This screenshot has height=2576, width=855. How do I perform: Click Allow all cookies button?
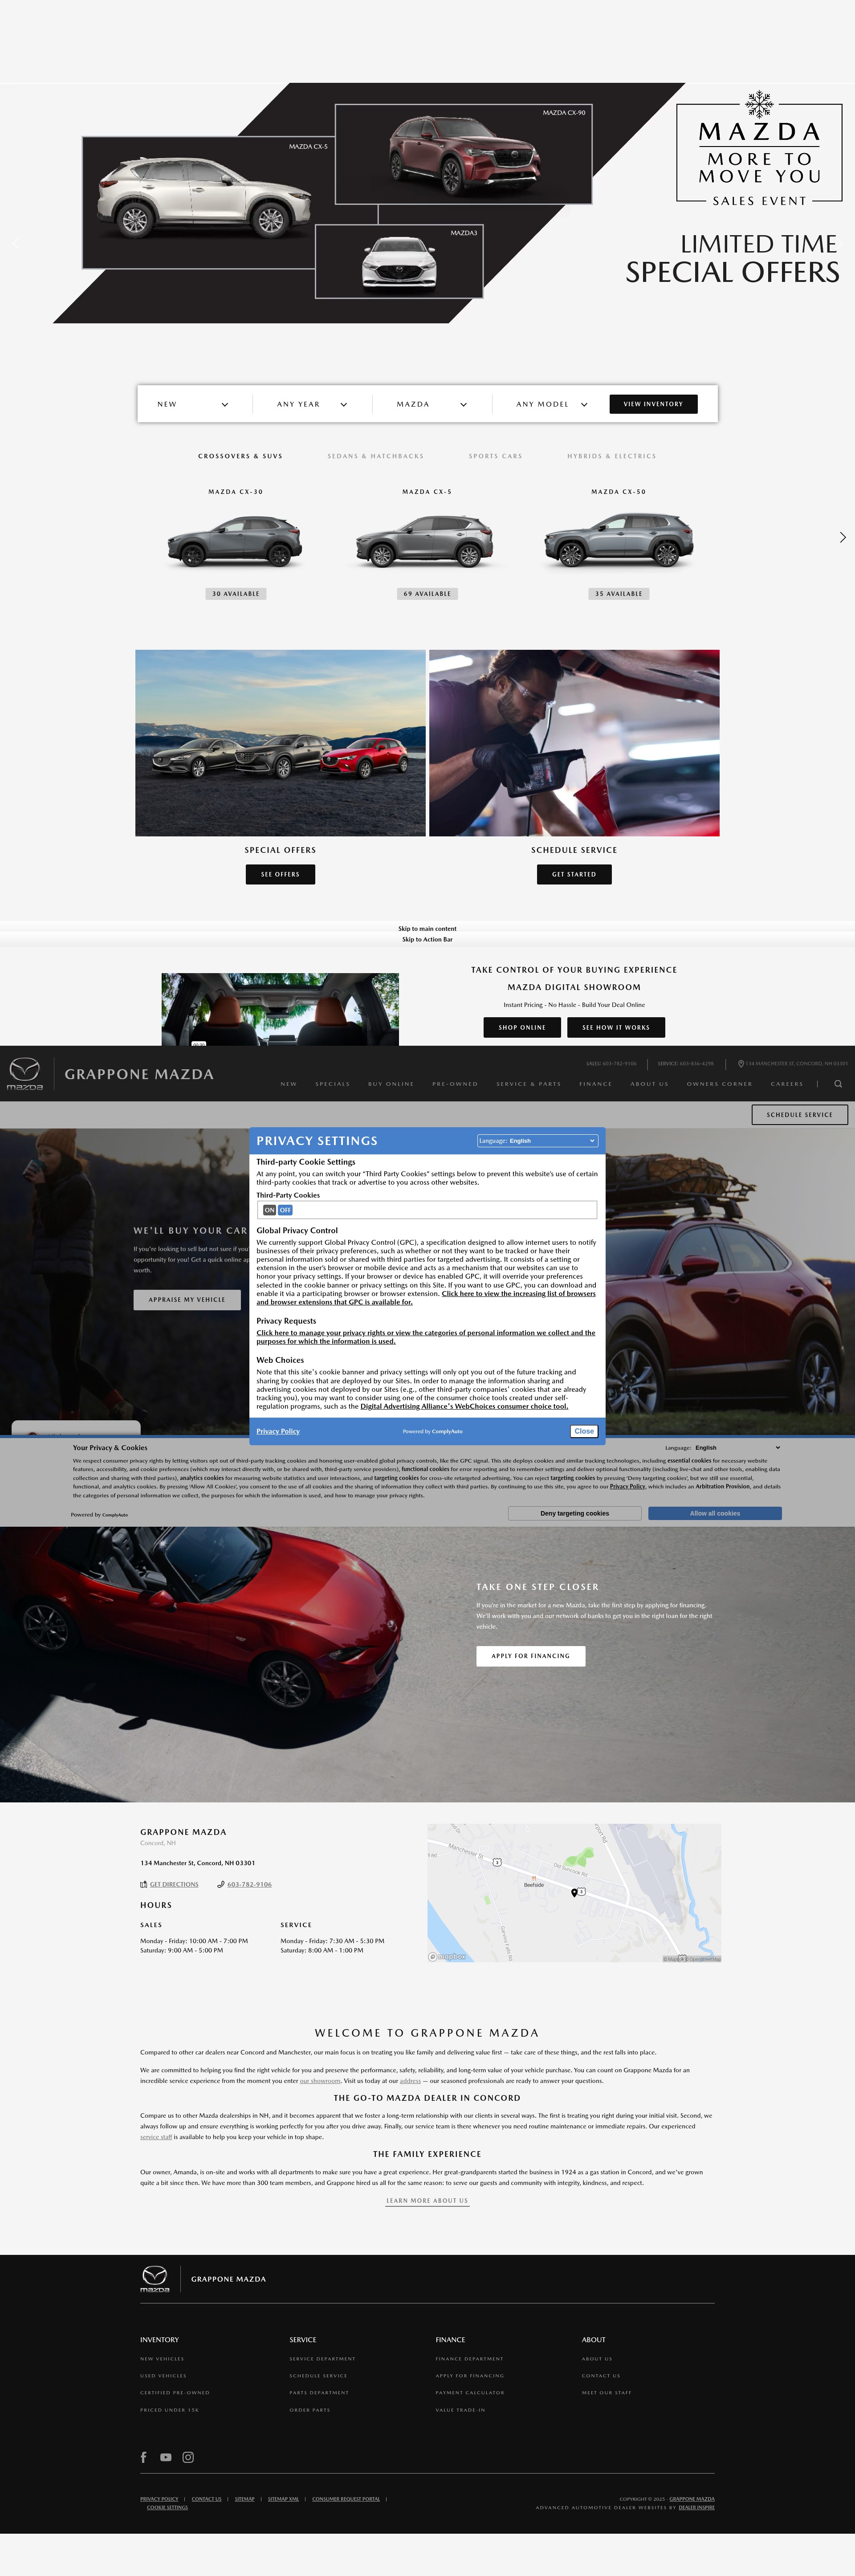tap(715, 1513)
